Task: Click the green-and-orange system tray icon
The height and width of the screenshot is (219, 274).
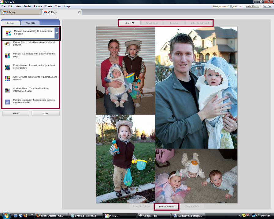Action: tap(244, 216)
